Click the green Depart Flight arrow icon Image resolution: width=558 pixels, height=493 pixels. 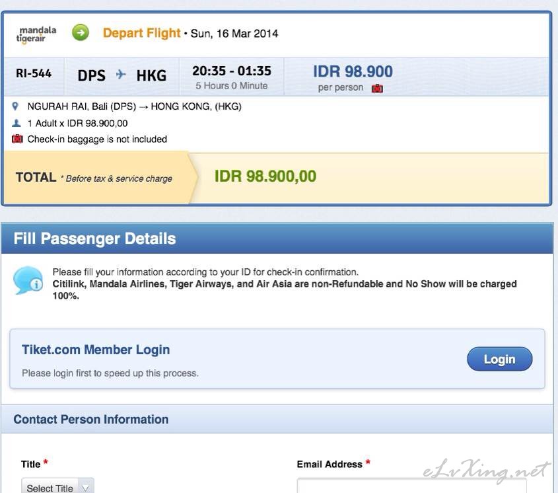click(81, 33)
